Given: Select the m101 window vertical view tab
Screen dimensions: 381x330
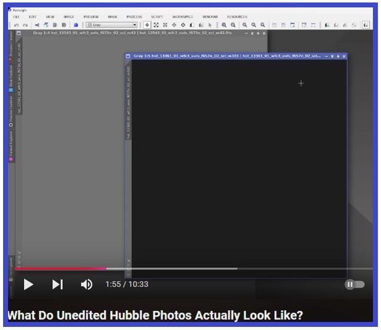Looking at the screenshot, I should click(x=128, y=102).
